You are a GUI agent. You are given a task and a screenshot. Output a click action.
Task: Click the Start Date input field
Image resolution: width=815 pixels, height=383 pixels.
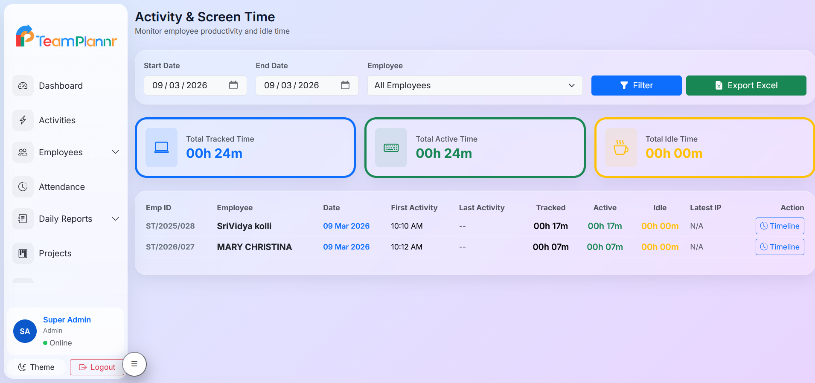pyautogui.click(x=186, y=85)
